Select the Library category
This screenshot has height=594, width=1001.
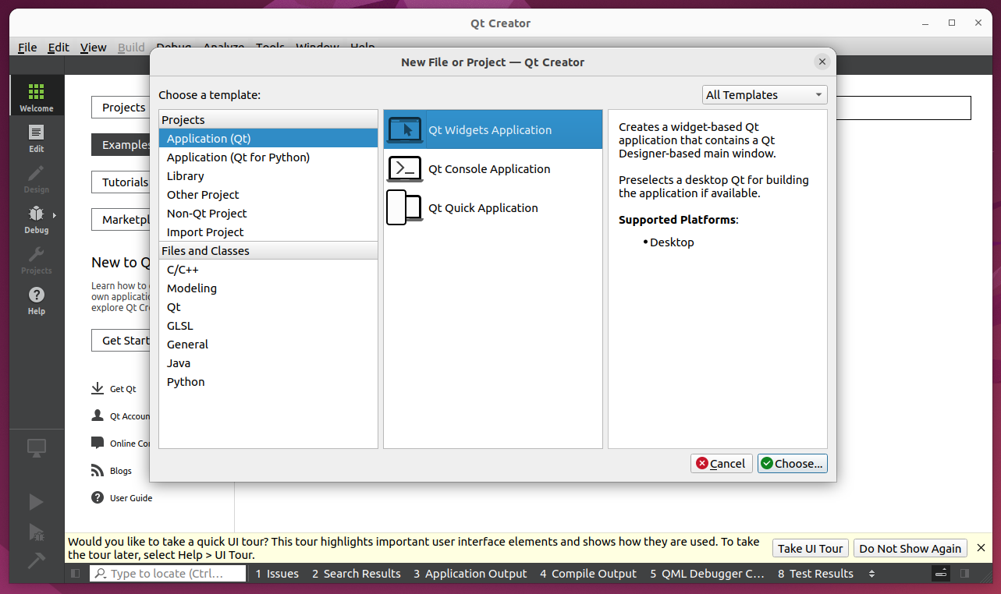268,175
